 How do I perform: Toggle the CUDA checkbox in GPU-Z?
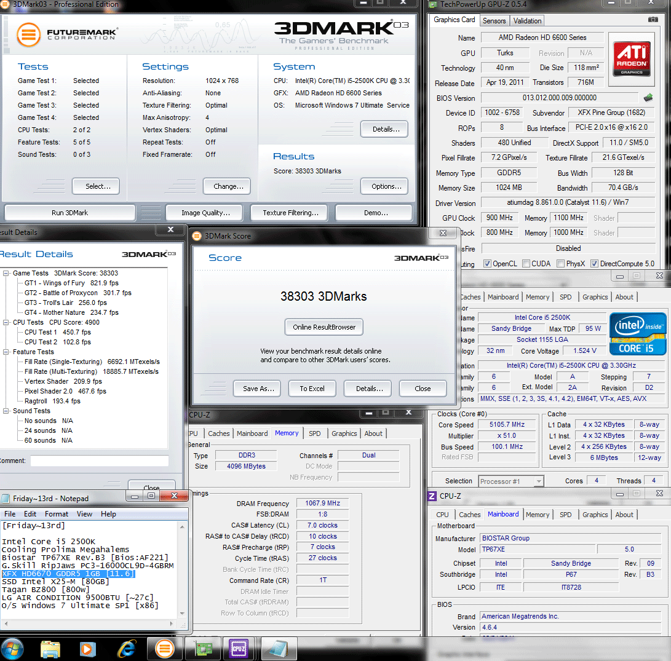(526, 264)
